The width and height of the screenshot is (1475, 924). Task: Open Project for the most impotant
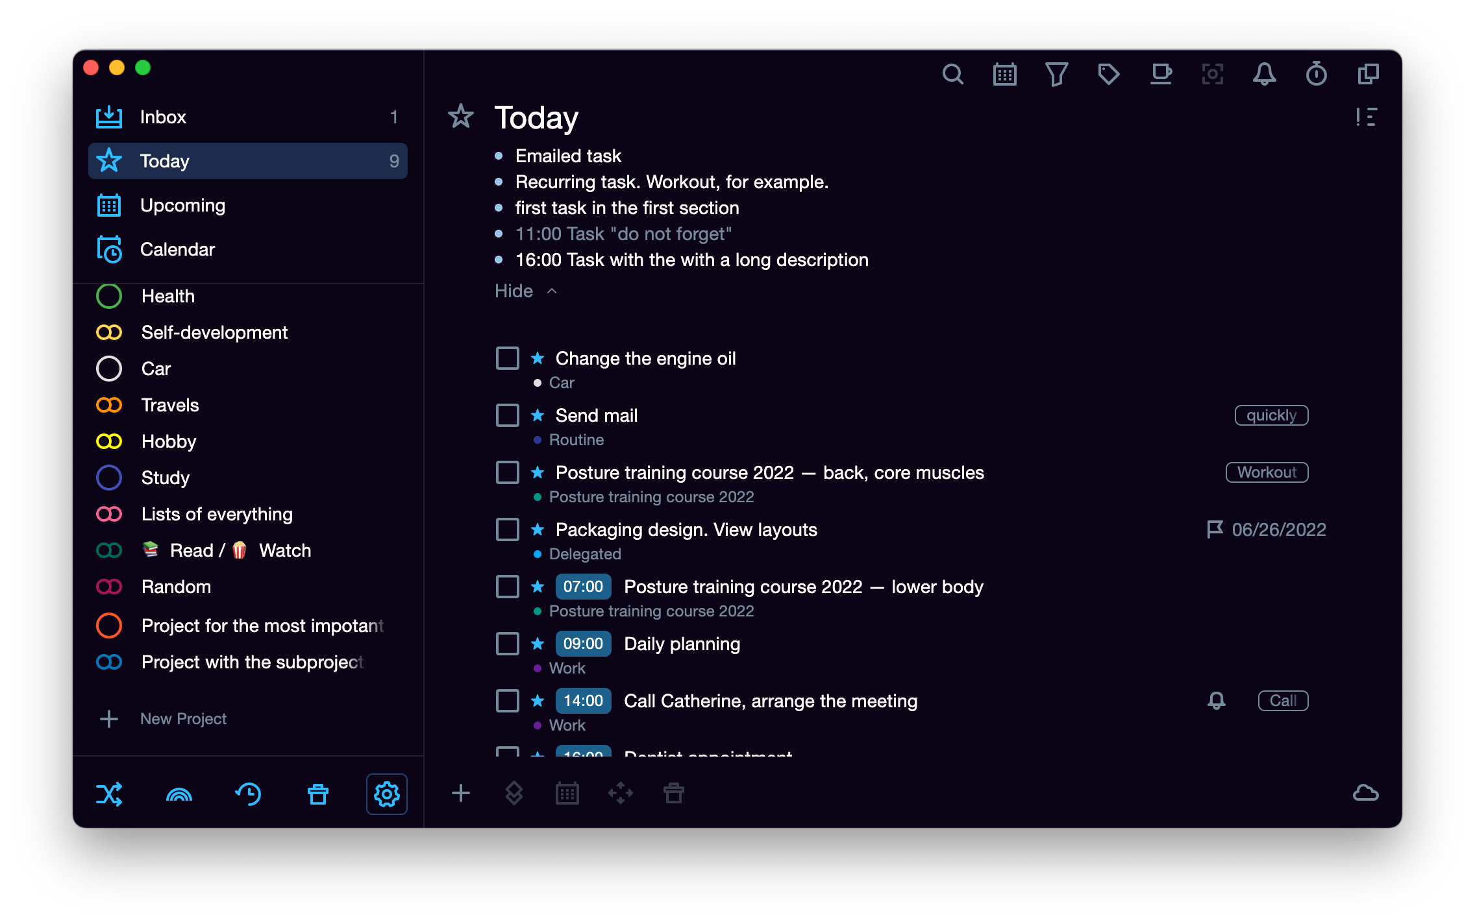(248, 626)
